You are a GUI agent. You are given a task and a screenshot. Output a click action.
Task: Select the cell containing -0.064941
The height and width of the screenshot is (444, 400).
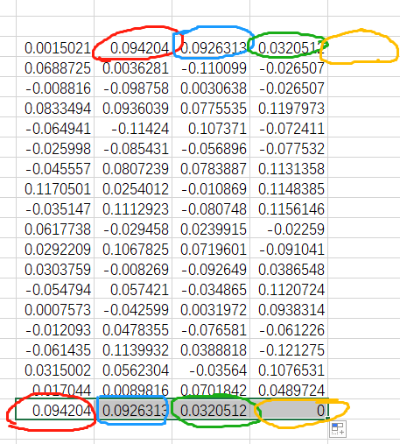click(55, 127)
